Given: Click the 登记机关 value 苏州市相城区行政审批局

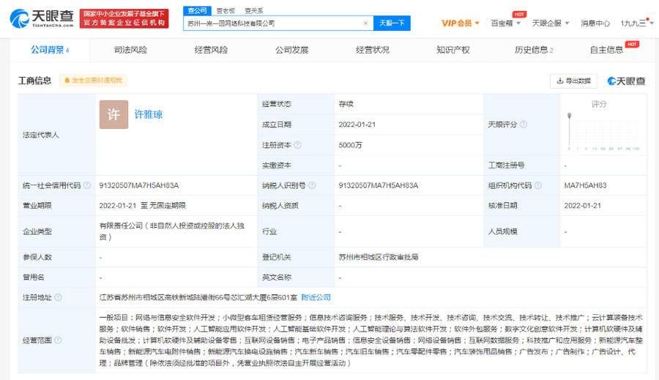Looking at the screenshot, I should [x=379, y=257].
